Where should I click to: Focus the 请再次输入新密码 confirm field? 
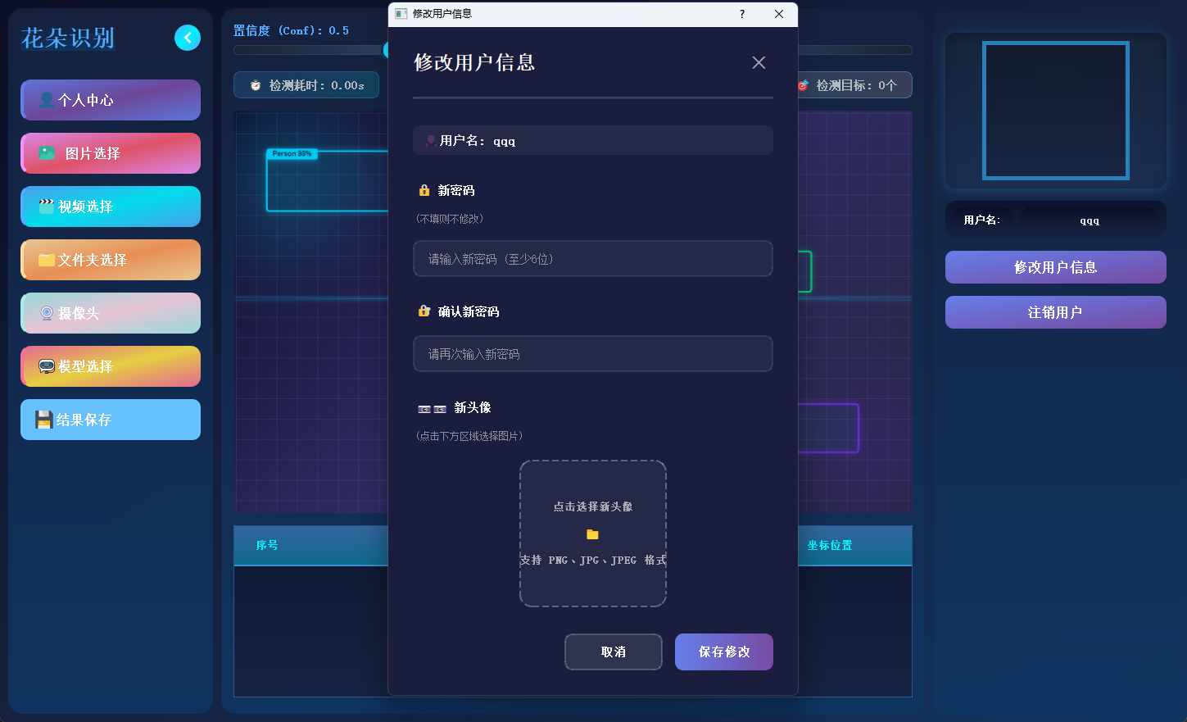[x=593, y=354]
